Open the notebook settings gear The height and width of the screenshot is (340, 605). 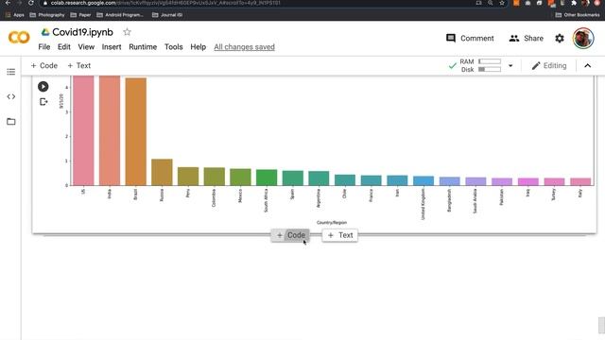point(560,38)
